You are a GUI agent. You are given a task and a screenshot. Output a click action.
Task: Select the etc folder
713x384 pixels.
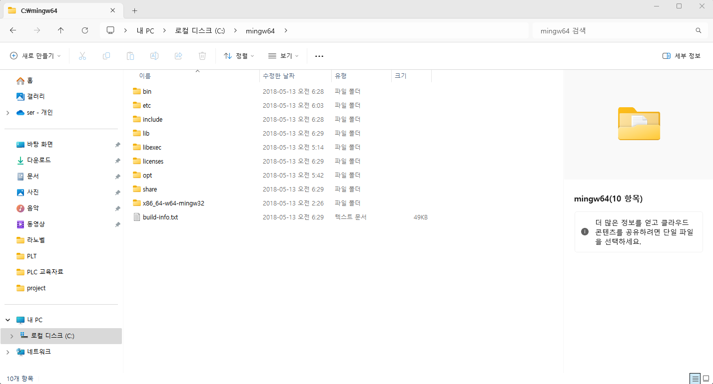146,105
